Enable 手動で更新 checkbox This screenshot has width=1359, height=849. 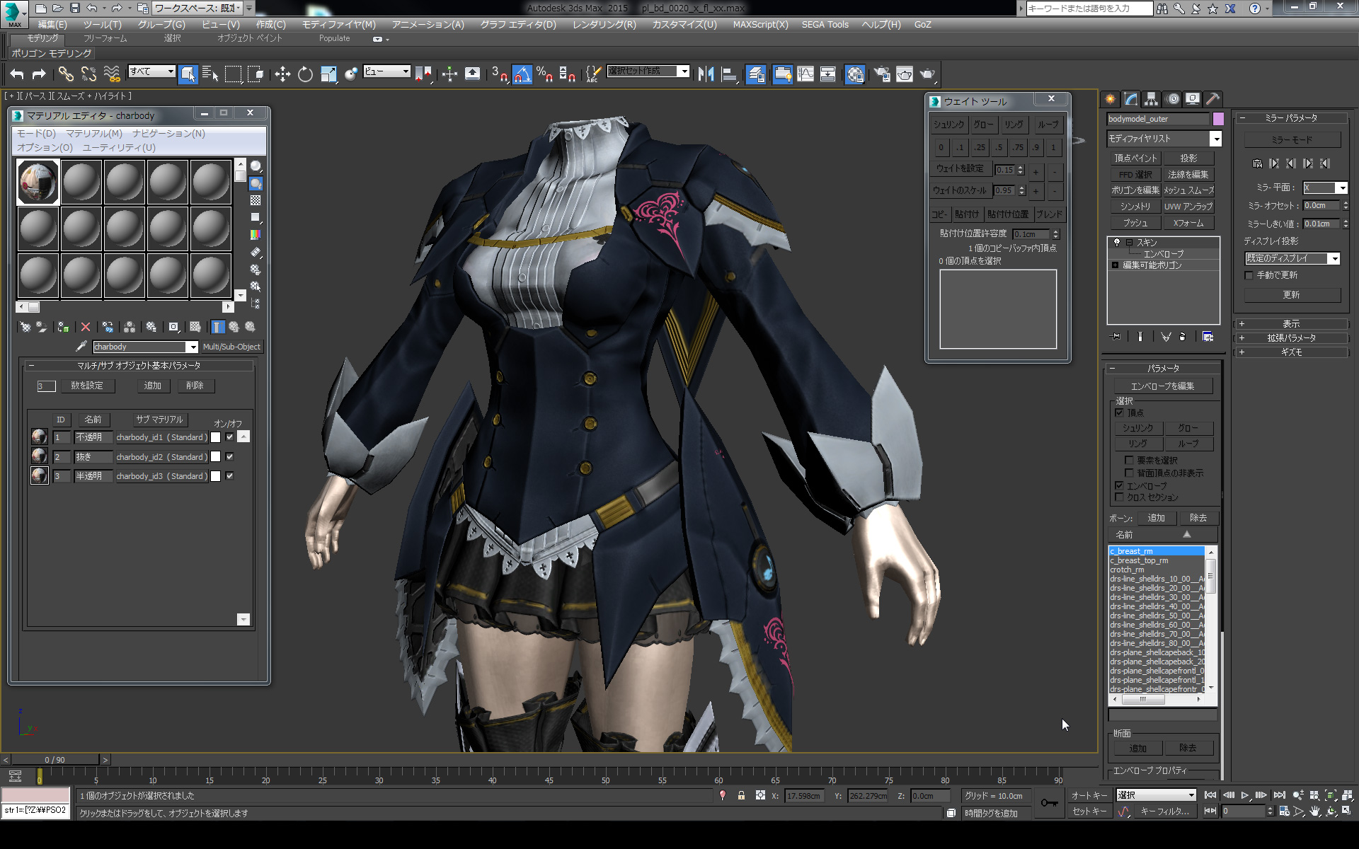pos(1249,275)
